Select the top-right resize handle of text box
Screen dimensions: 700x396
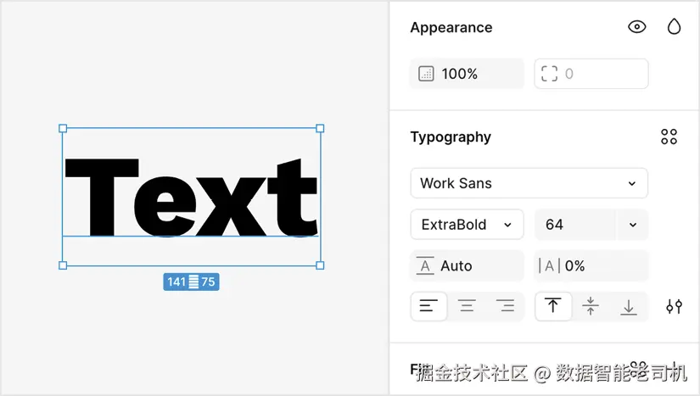point(320,128)
